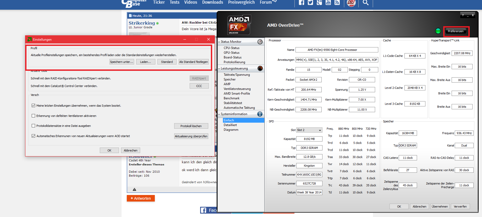
Task: Click 'Protokoll löschen' button
Action: 191,126
